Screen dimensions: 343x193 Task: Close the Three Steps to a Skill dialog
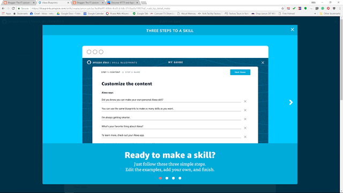pos(292,29)
